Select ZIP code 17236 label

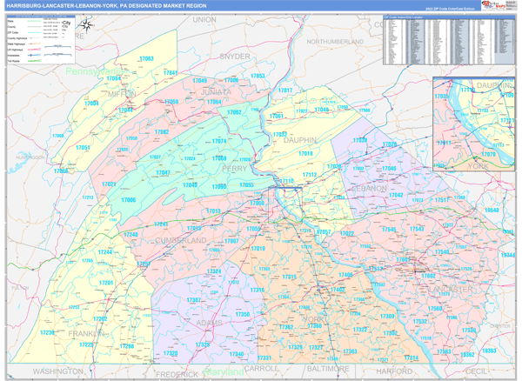pyautogui.click(x=47, y=332)
